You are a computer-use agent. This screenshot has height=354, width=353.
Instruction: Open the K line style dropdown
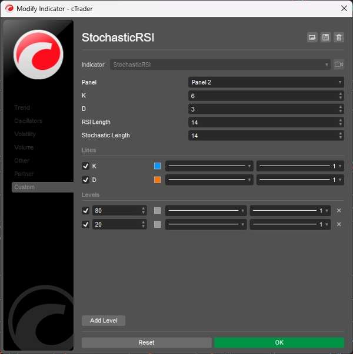[x=209, y=166]
